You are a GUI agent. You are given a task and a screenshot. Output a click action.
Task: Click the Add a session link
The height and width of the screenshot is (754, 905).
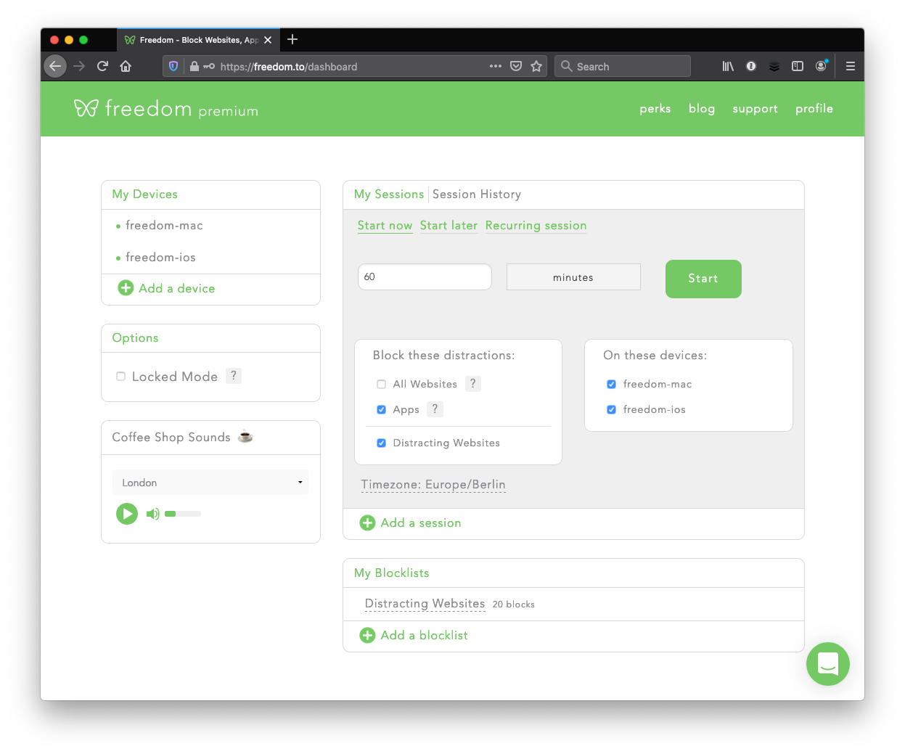coord(421,523)
